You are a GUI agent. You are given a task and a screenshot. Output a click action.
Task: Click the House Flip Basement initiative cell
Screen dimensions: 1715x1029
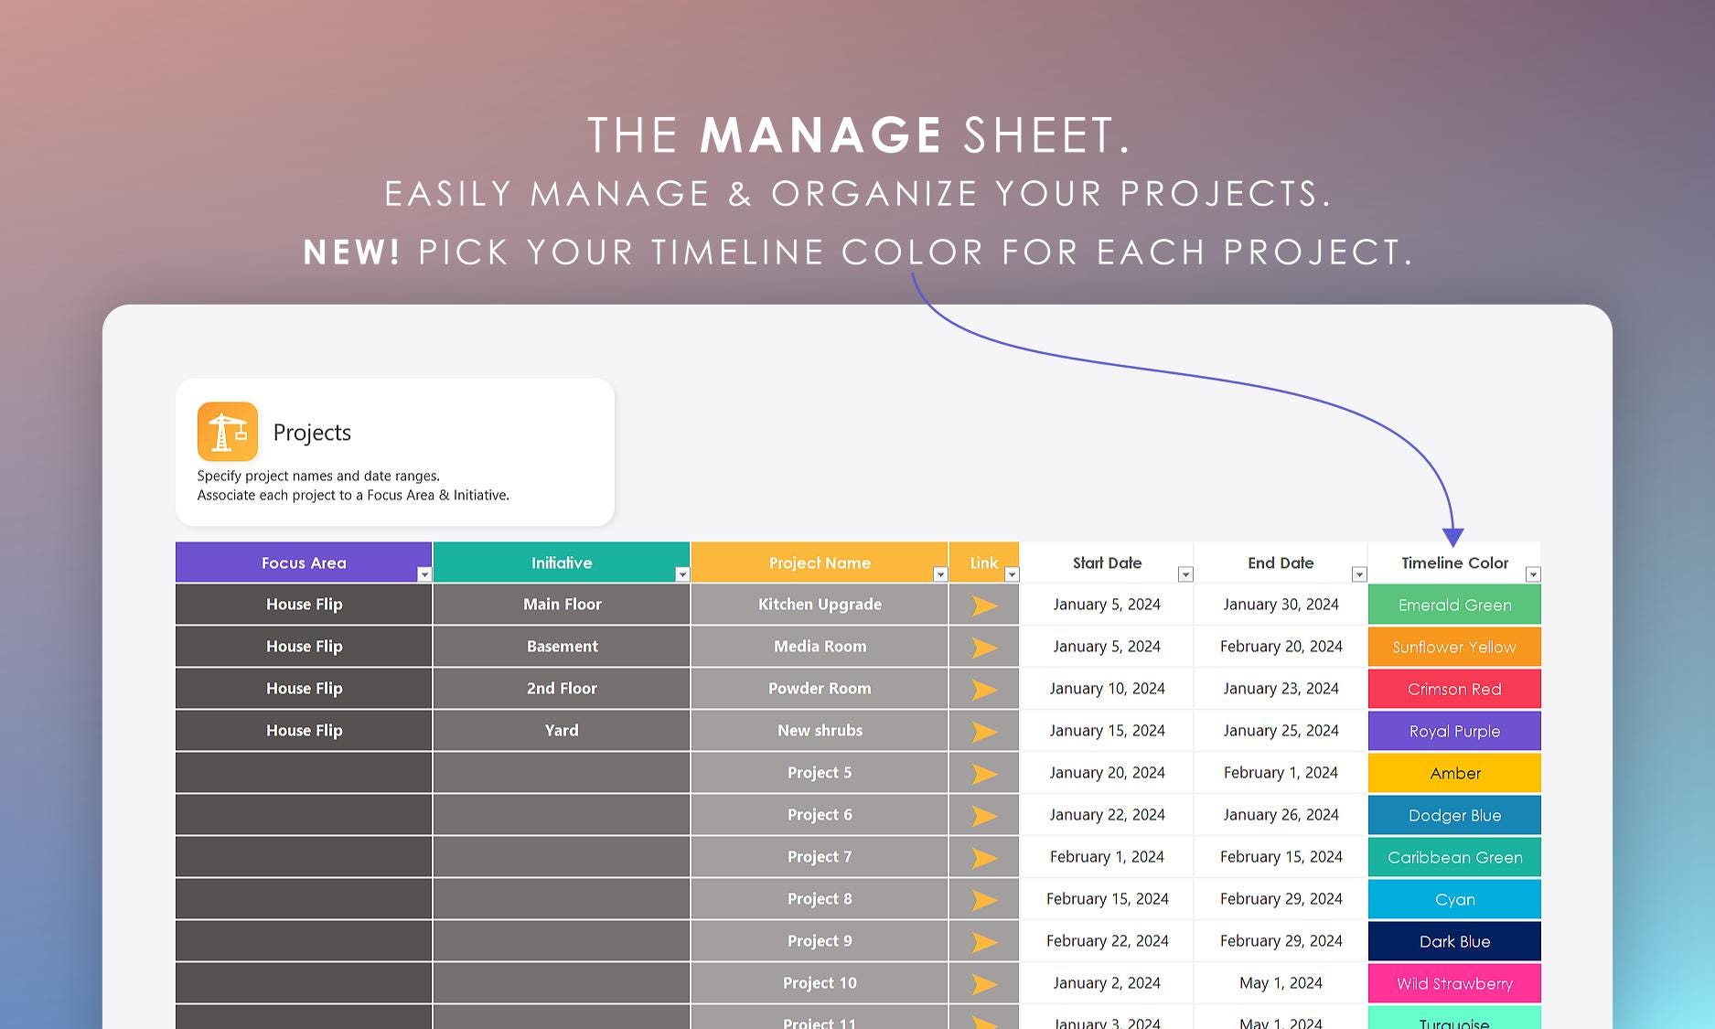pyautogui.click(x=561, y=646)
